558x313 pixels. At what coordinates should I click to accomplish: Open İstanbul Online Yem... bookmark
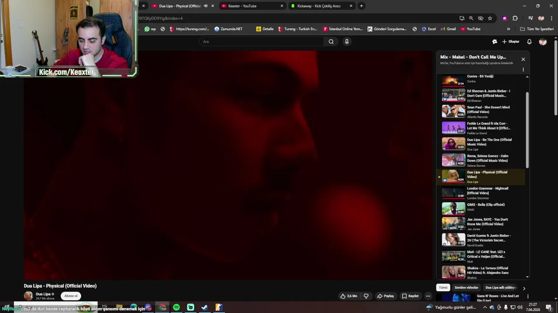[343, 29]
